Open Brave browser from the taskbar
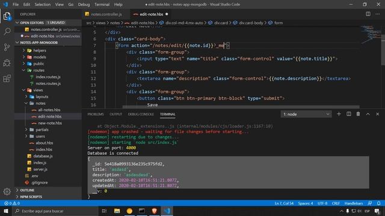385x216 pixels. point(154,211)
